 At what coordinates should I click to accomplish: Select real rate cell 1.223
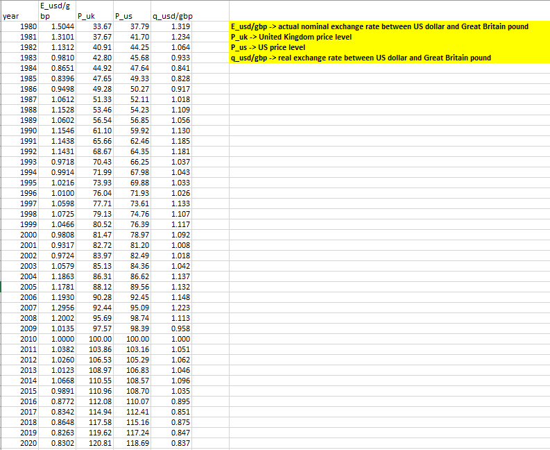(x=171, y=308)
